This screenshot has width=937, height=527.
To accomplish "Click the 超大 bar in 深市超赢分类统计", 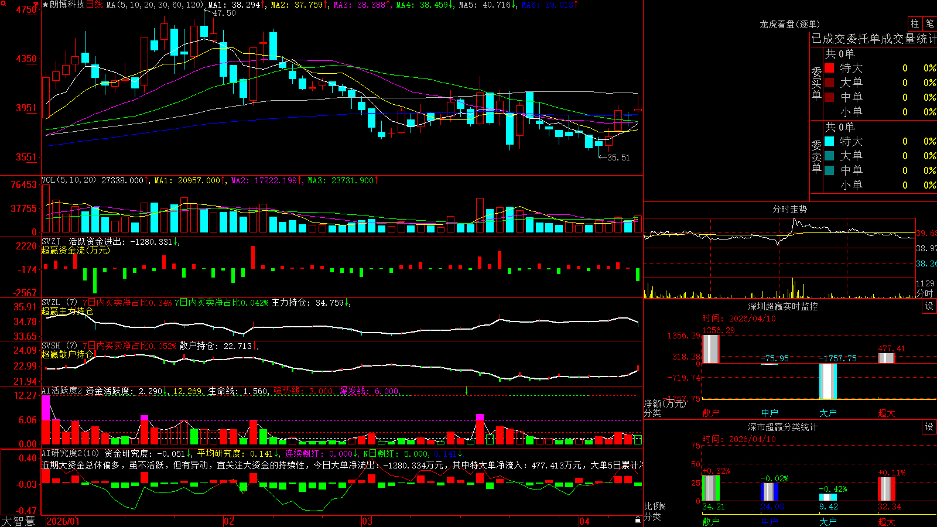I will [887, 489].
